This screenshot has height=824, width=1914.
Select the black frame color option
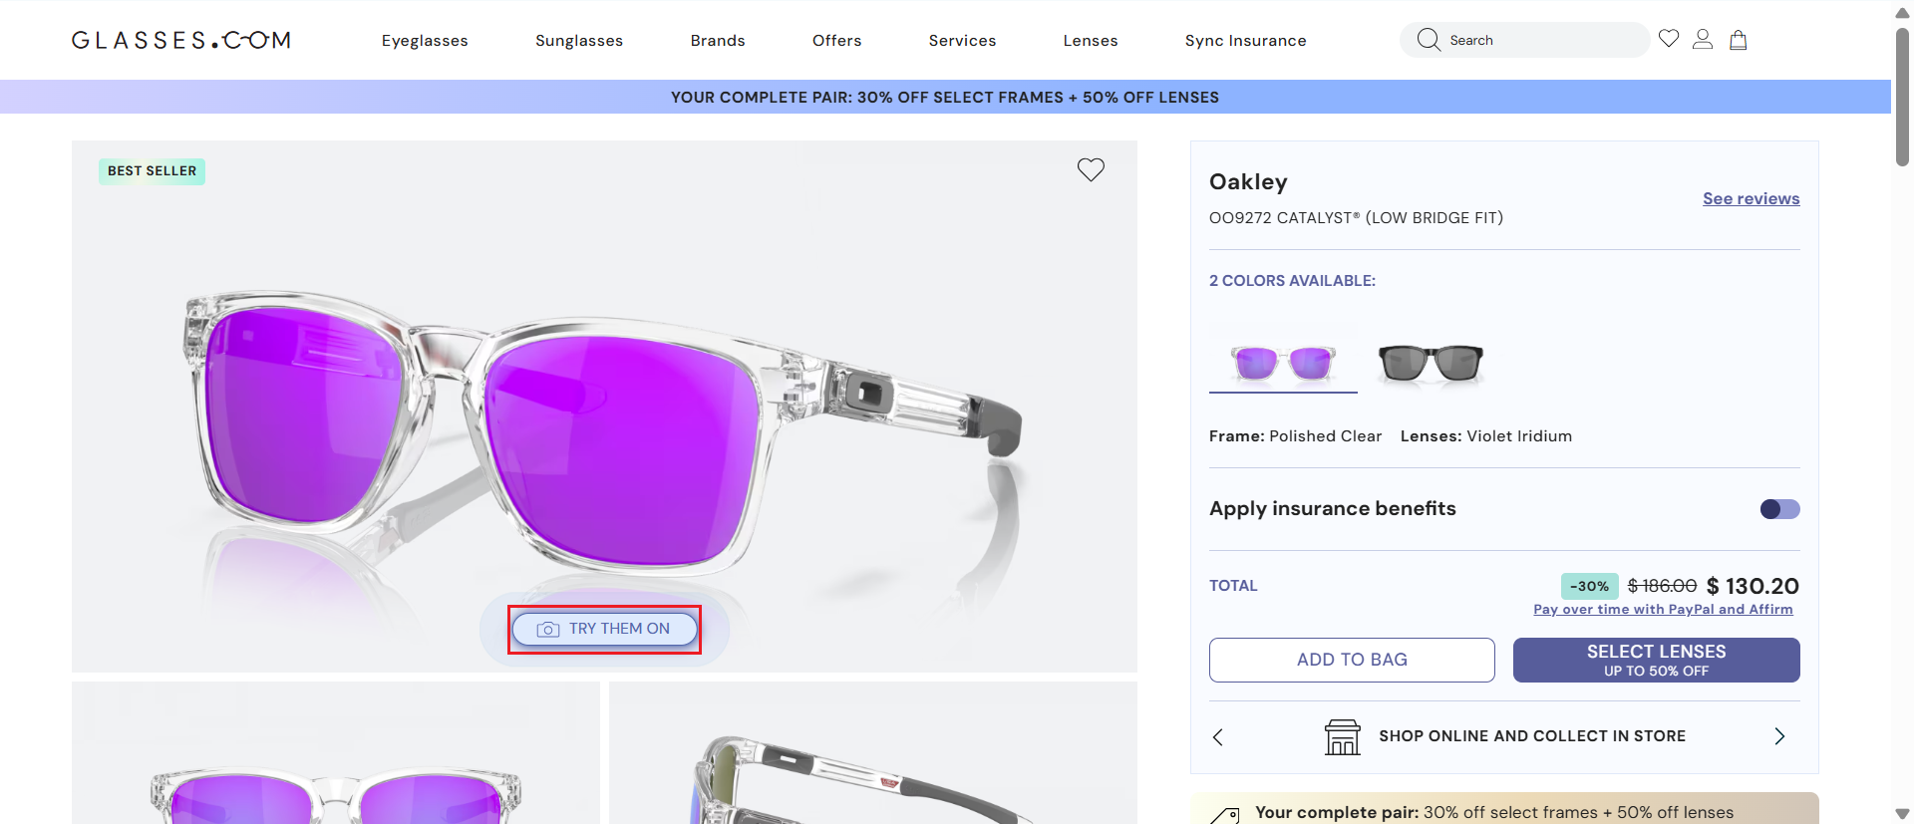click(1431, 362)
